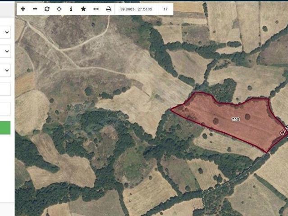Image resolution: width=288 pixels, height=216 pixels.
Task: Zoom out using the minus icon
Action: tap(35, 9)
